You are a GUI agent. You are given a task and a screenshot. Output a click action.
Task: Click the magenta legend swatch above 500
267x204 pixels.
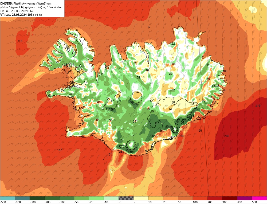coord(259,198)
